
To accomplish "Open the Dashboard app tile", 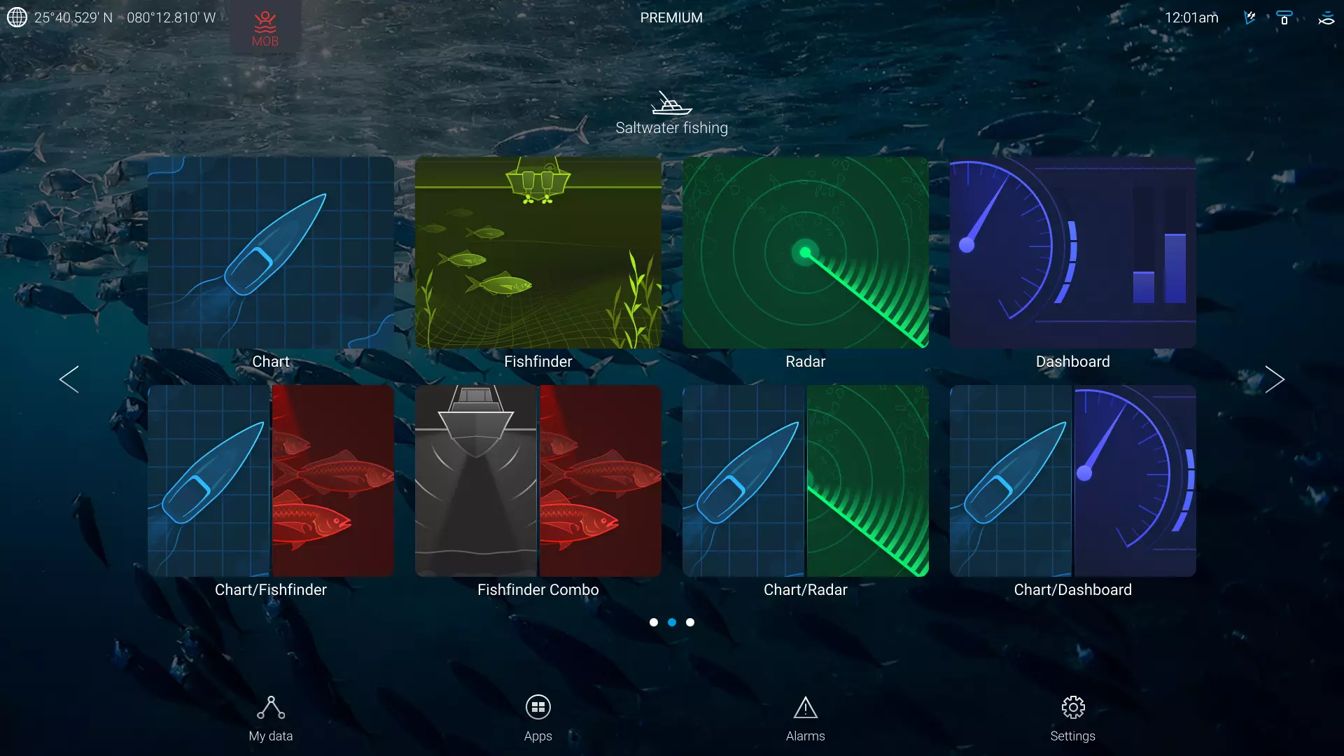I will point(1073,253).
